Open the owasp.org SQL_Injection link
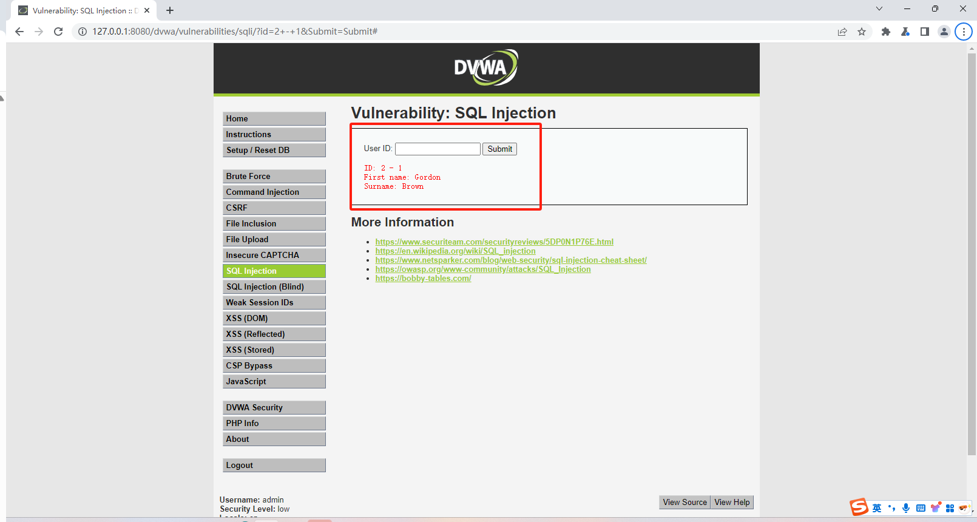 (x=483, y=269)
